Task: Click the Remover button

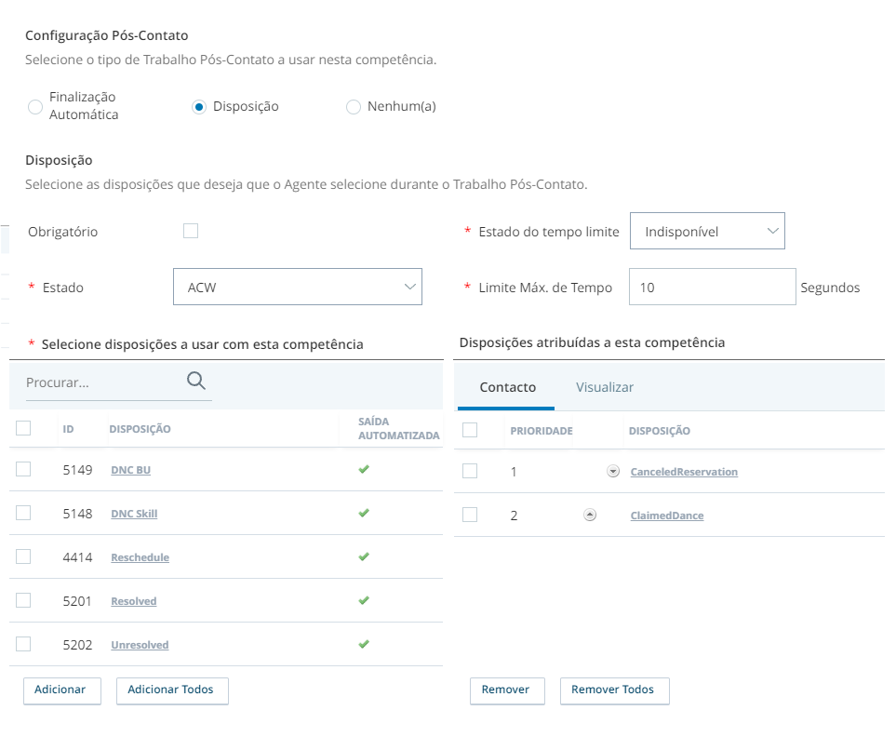Action: [507, 690]
